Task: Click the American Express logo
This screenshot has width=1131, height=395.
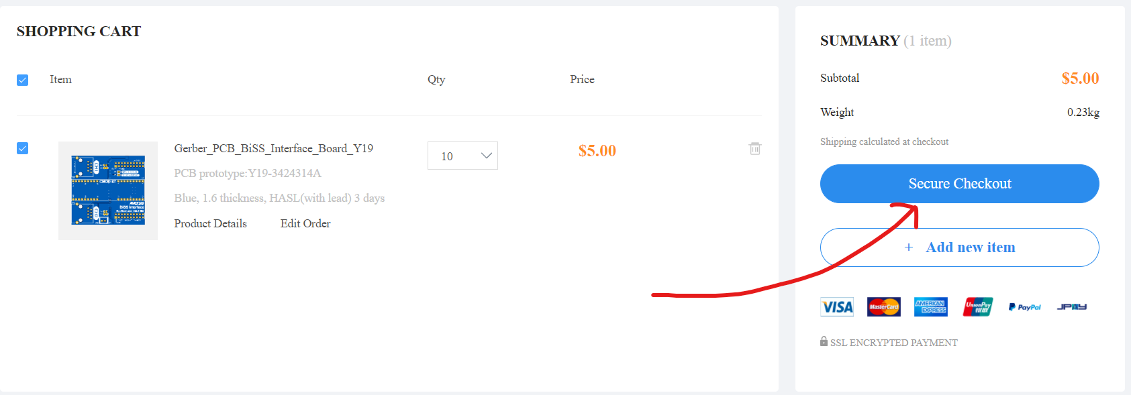Action: (931, 307)
